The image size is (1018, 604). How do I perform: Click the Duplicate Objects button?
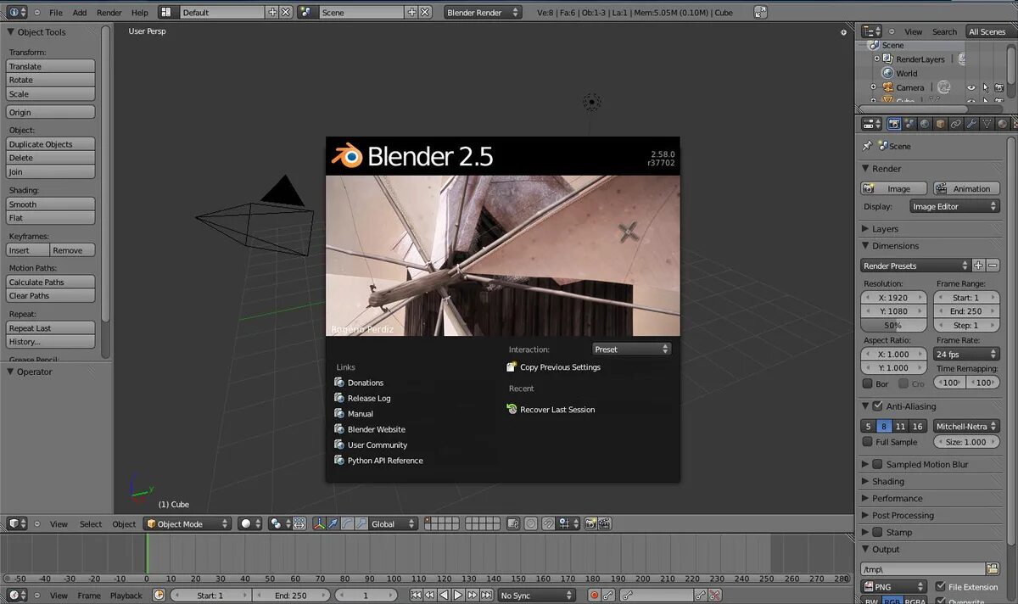coord(51,144)
